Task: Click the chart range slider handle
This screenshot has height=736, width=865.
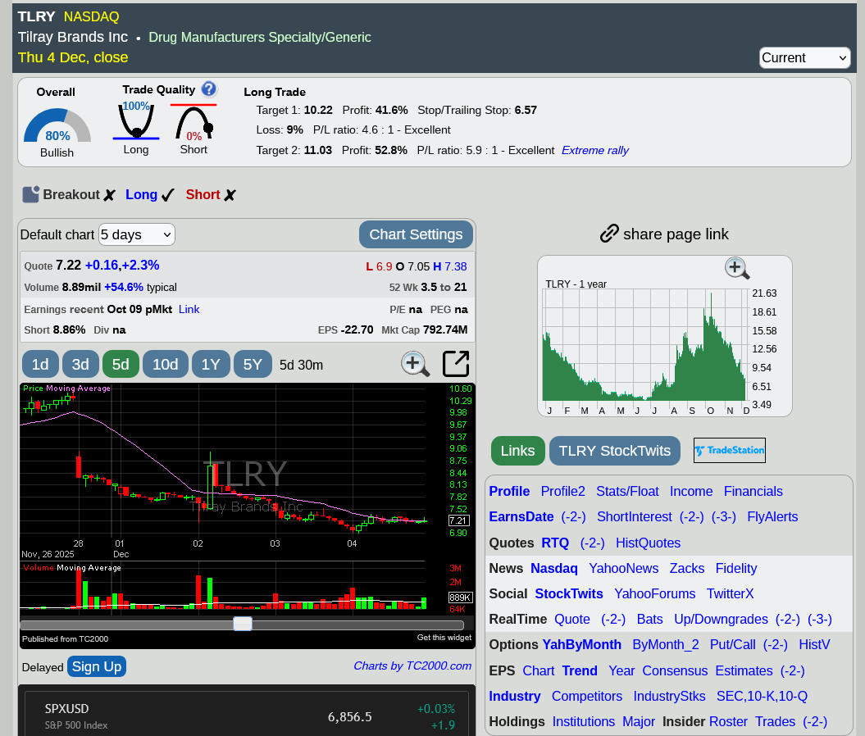Action: pyautogui.click(x=243, y=624)
